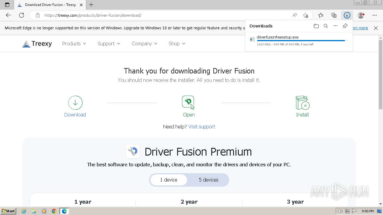Choose the 1 year plan tab
This screenshot has width=383, height=215.
[x=83, y=202]
